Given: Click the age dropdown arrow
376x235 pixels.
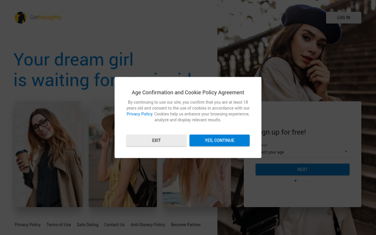Looking at the screenshot, I should tap(346, 152).
